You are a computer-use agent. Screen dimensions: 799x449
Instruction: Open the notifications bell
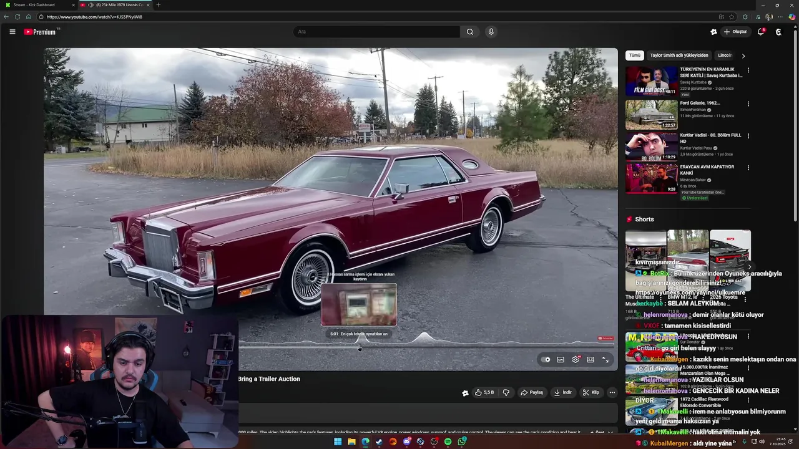click(x=761, y=32)
